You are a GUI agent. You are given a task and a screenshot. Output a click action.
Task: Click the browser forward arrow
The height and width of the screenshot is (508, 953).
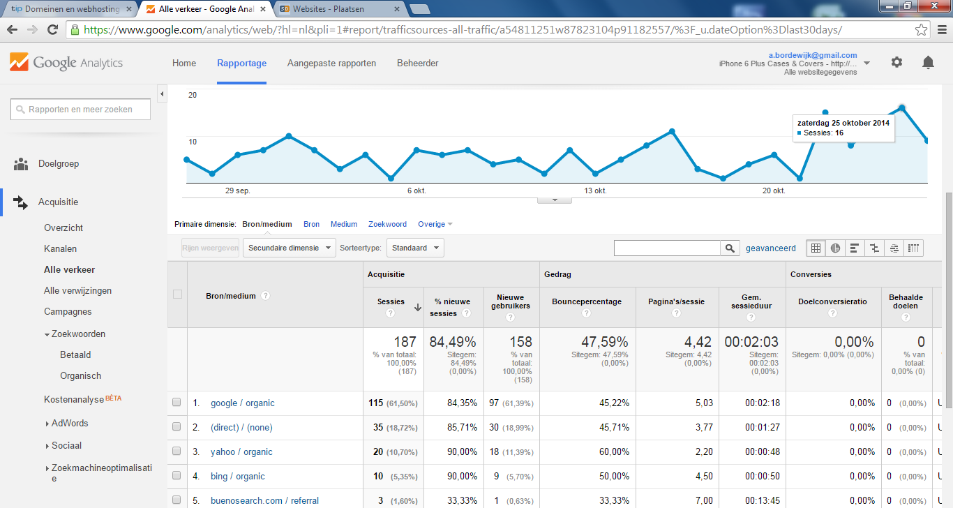(x=31, y=30)
